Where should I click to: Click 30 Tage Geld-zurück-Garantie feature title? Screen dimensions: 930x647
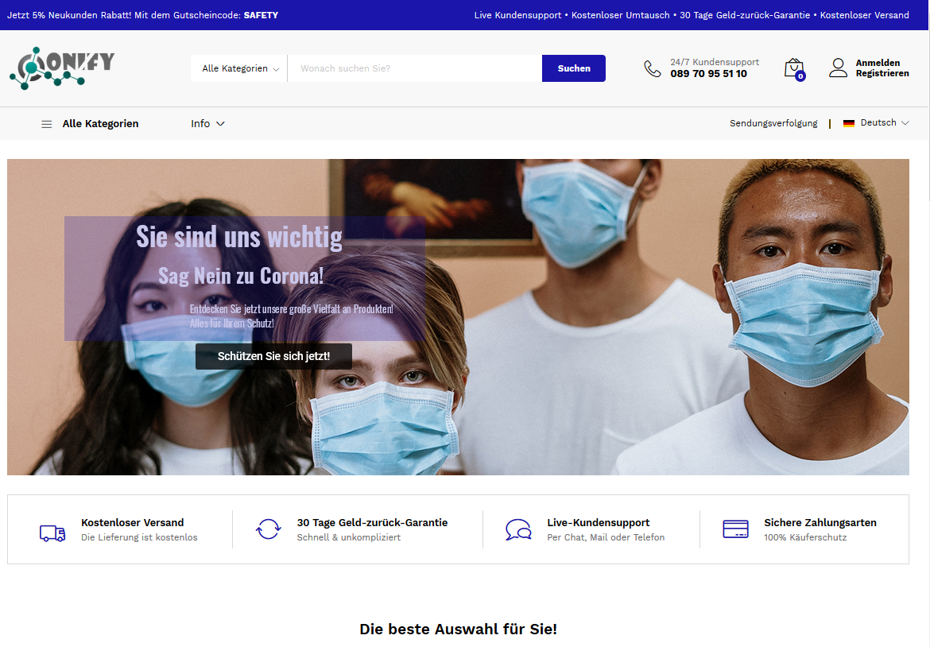(373, 522)
